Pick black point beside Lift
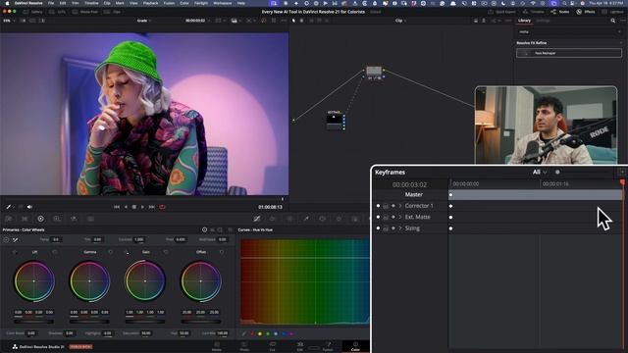628x353 pixels. click(15, 252)
